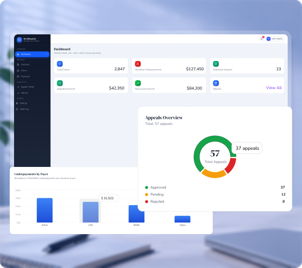
Task: Click the Rejected legend entry
Action: 155,201
